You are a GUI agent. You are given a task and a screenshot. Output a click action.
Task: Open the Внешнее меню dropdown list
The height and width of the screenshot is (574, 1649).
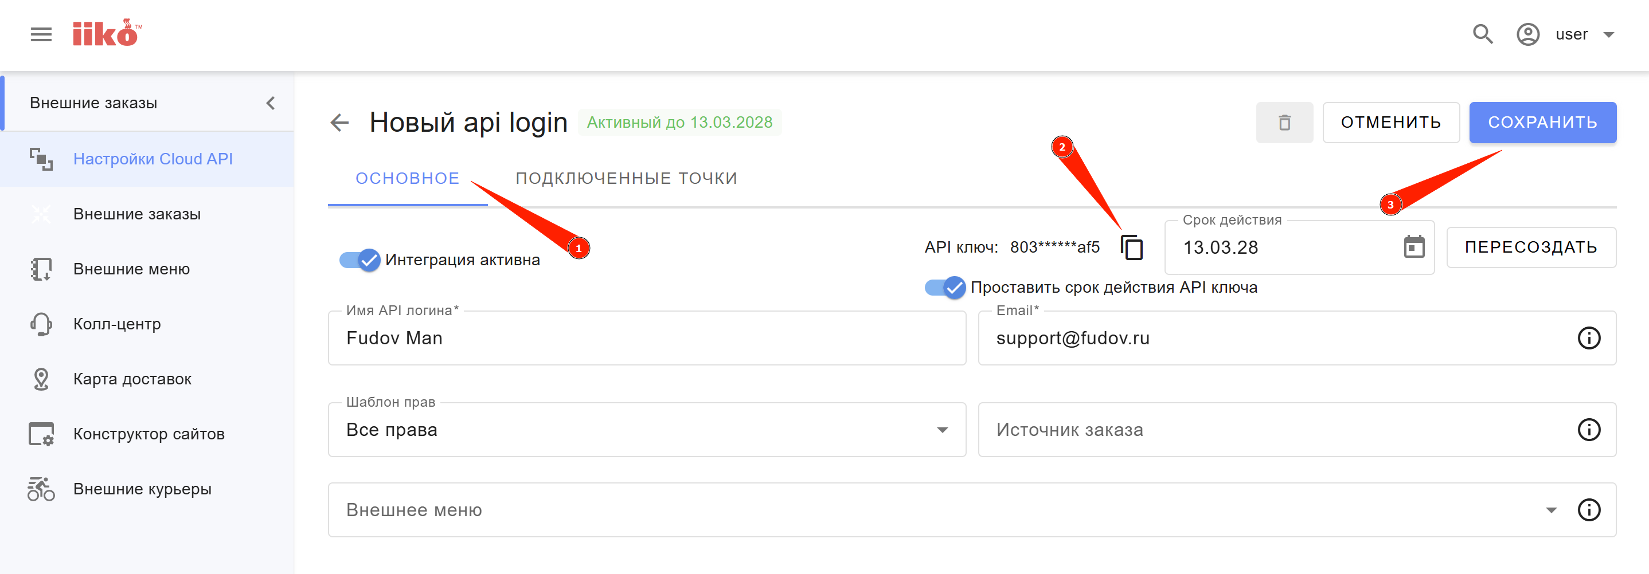1550,510
